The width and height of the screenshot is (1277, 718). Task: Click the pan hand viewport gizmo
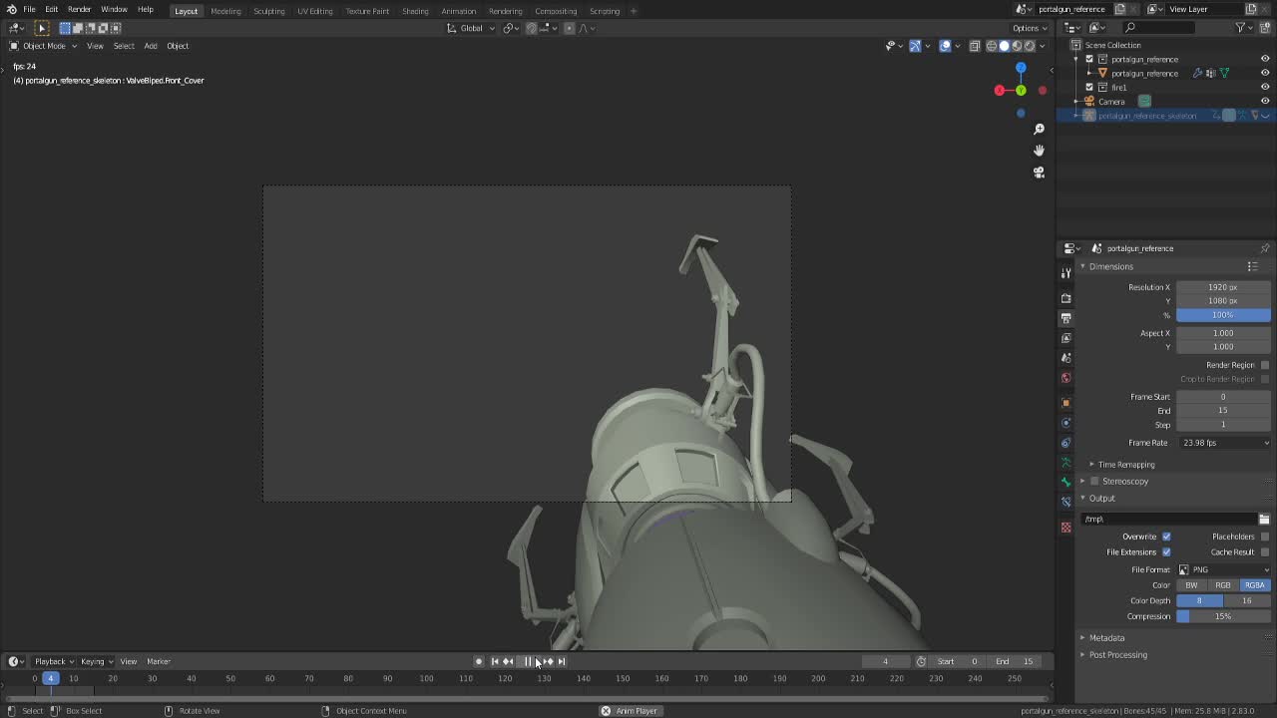coord(1039,151)
